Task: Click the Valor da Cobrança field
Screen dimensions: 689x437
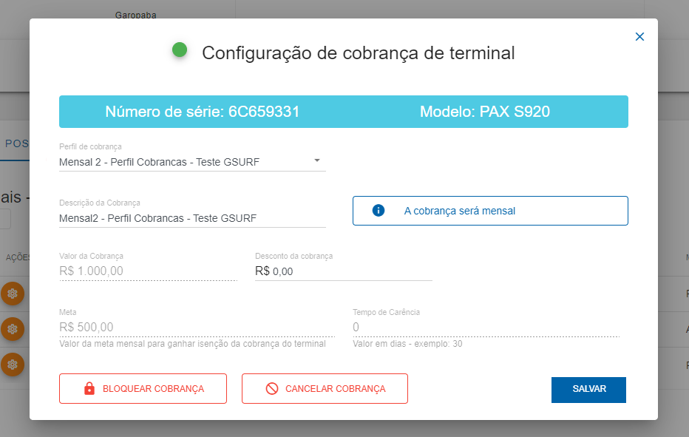Action: [x=146, y=271]
